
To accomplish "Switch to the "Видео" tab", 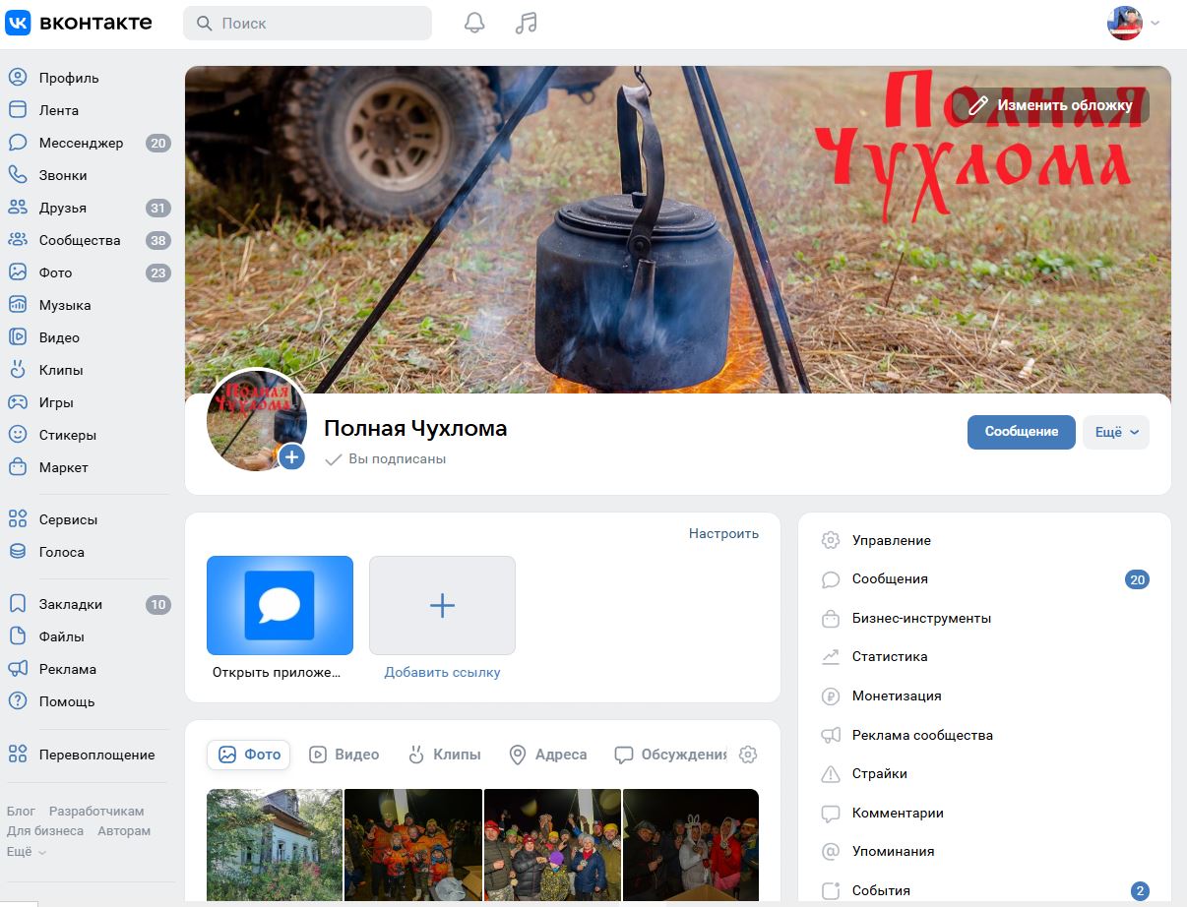I will (x=344, y=755).
